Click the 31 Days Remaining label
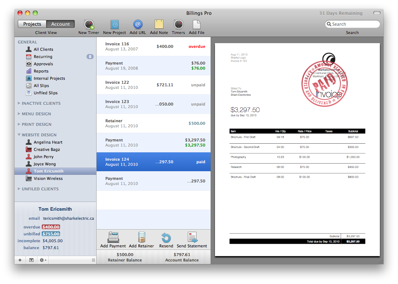The image size is (398, 284). [x=341, y=13]
